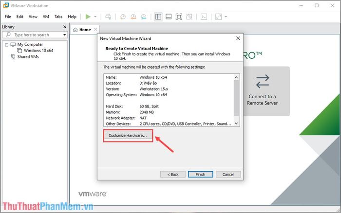Click the settings list scroll up arrow

pos(236,77)
